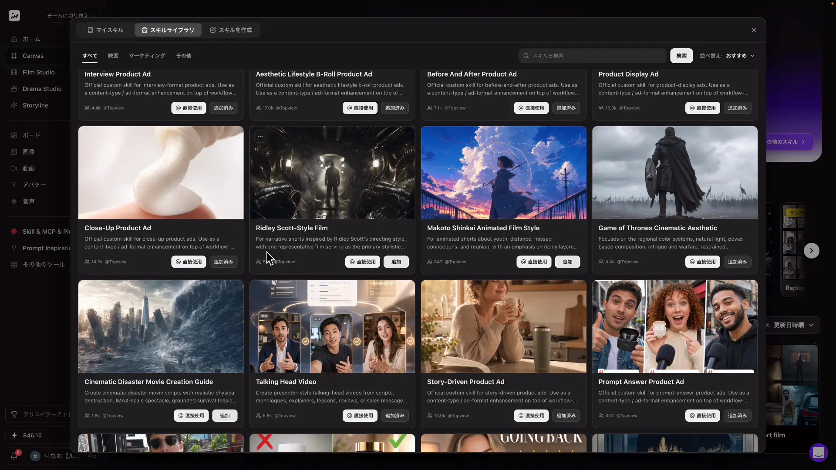Select the その他 category filter

pyautogui.click(x=183, y=56)
